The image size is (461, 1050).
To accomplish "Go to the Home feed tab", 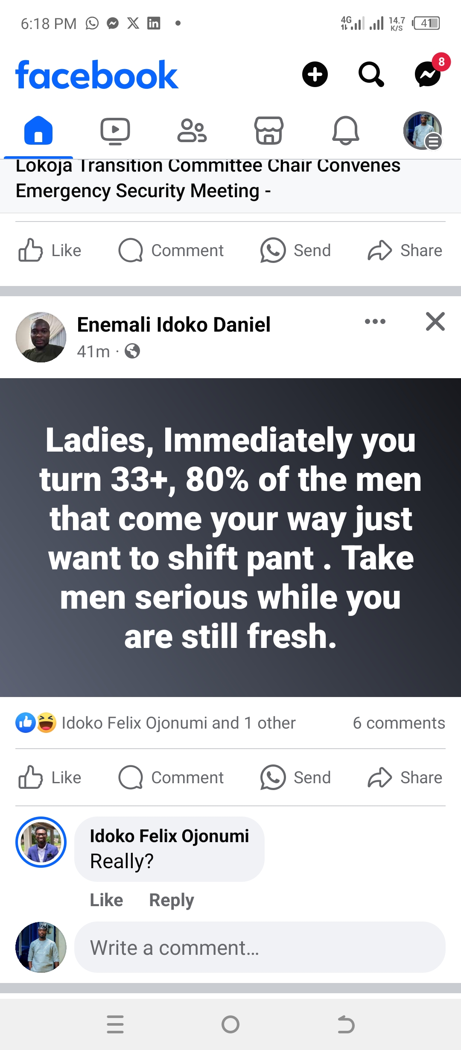I will pos(38,131).
